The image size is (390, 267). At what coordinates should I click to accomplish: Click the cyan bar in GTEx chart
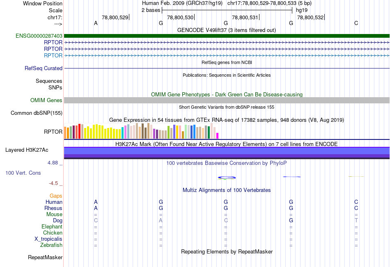[122, 133]
